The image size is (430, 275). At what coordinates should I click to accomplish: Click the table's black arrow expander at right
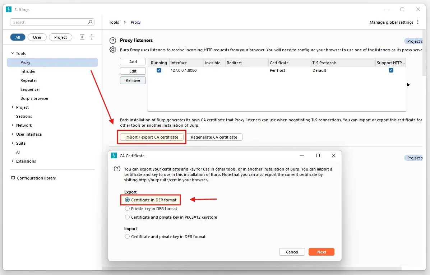pyautogui.click(x=408, y=85)
